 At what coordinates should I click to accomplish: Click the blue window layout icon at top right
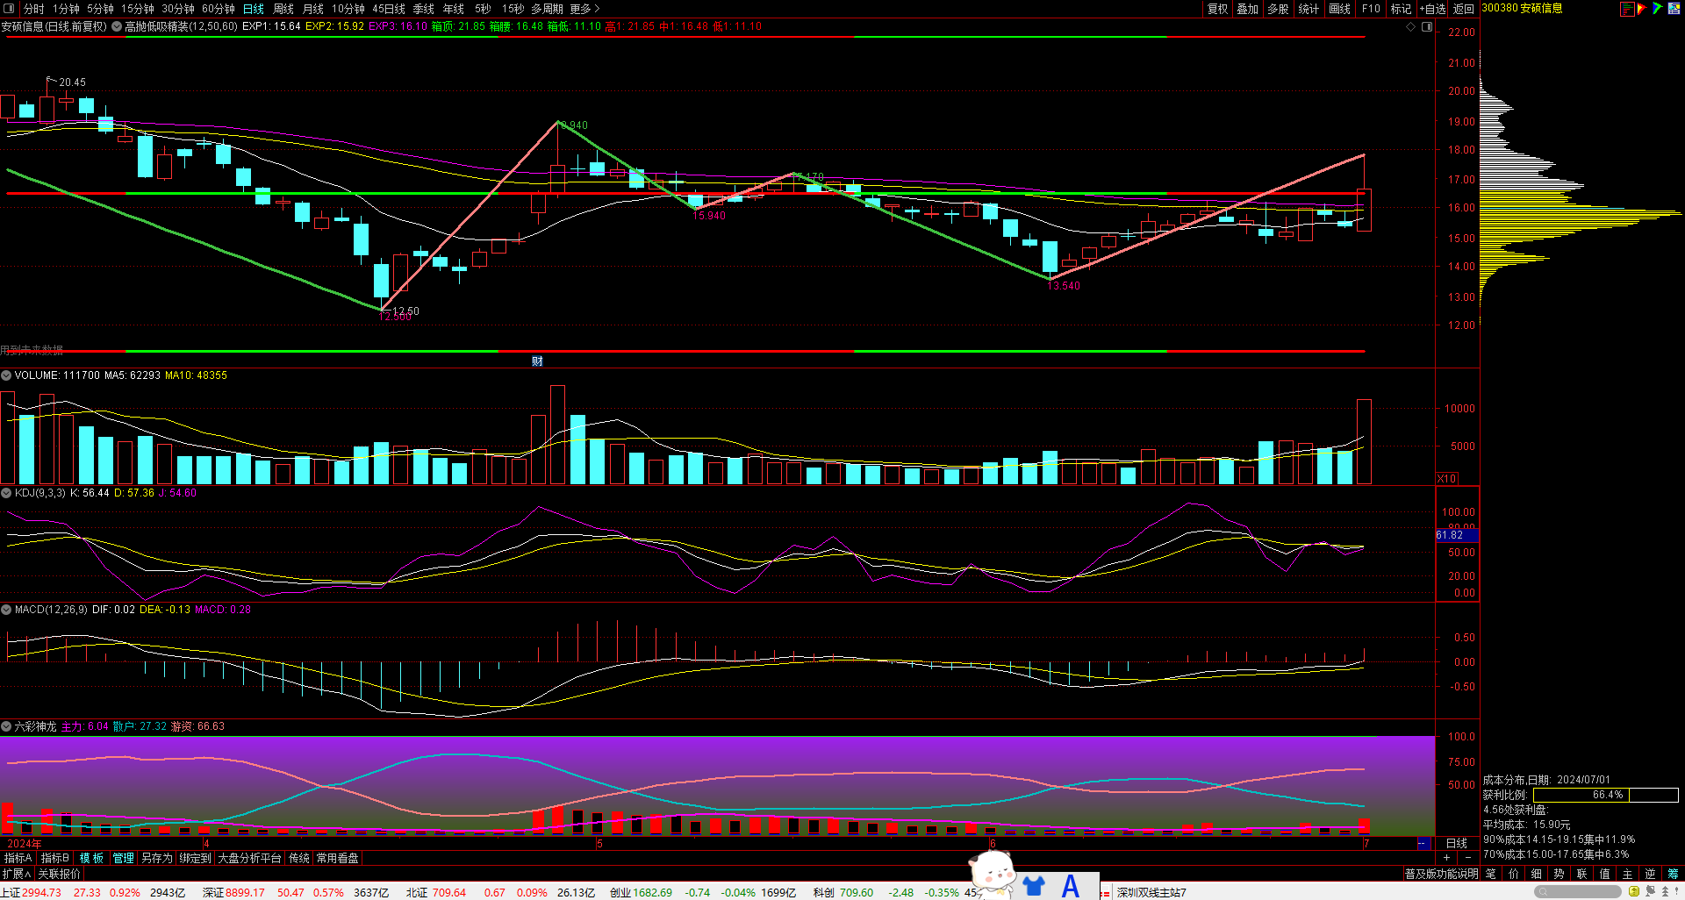click(1674, 9)
